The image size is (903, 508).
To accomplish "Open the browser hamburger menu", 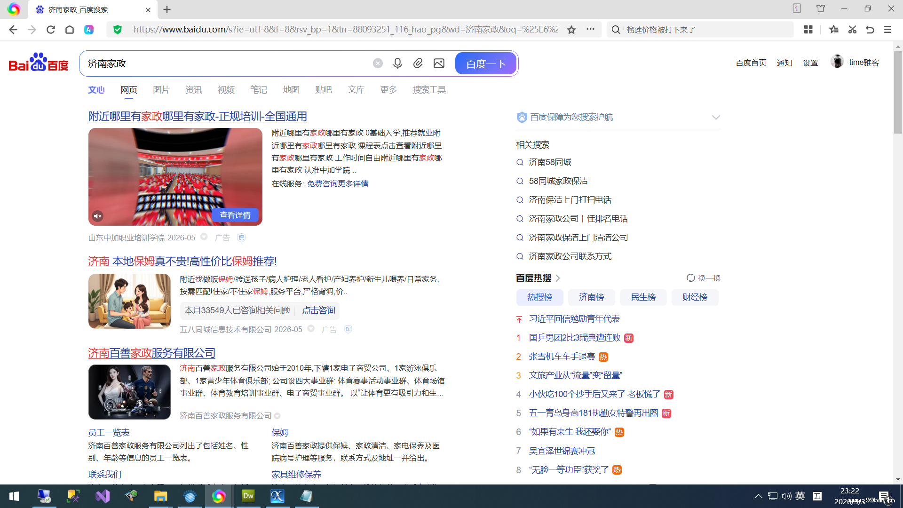I will point(888,30).
